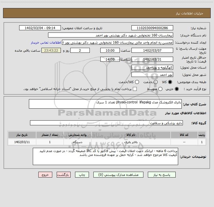Click the بازگشت back button

click(x=64, y=175)
